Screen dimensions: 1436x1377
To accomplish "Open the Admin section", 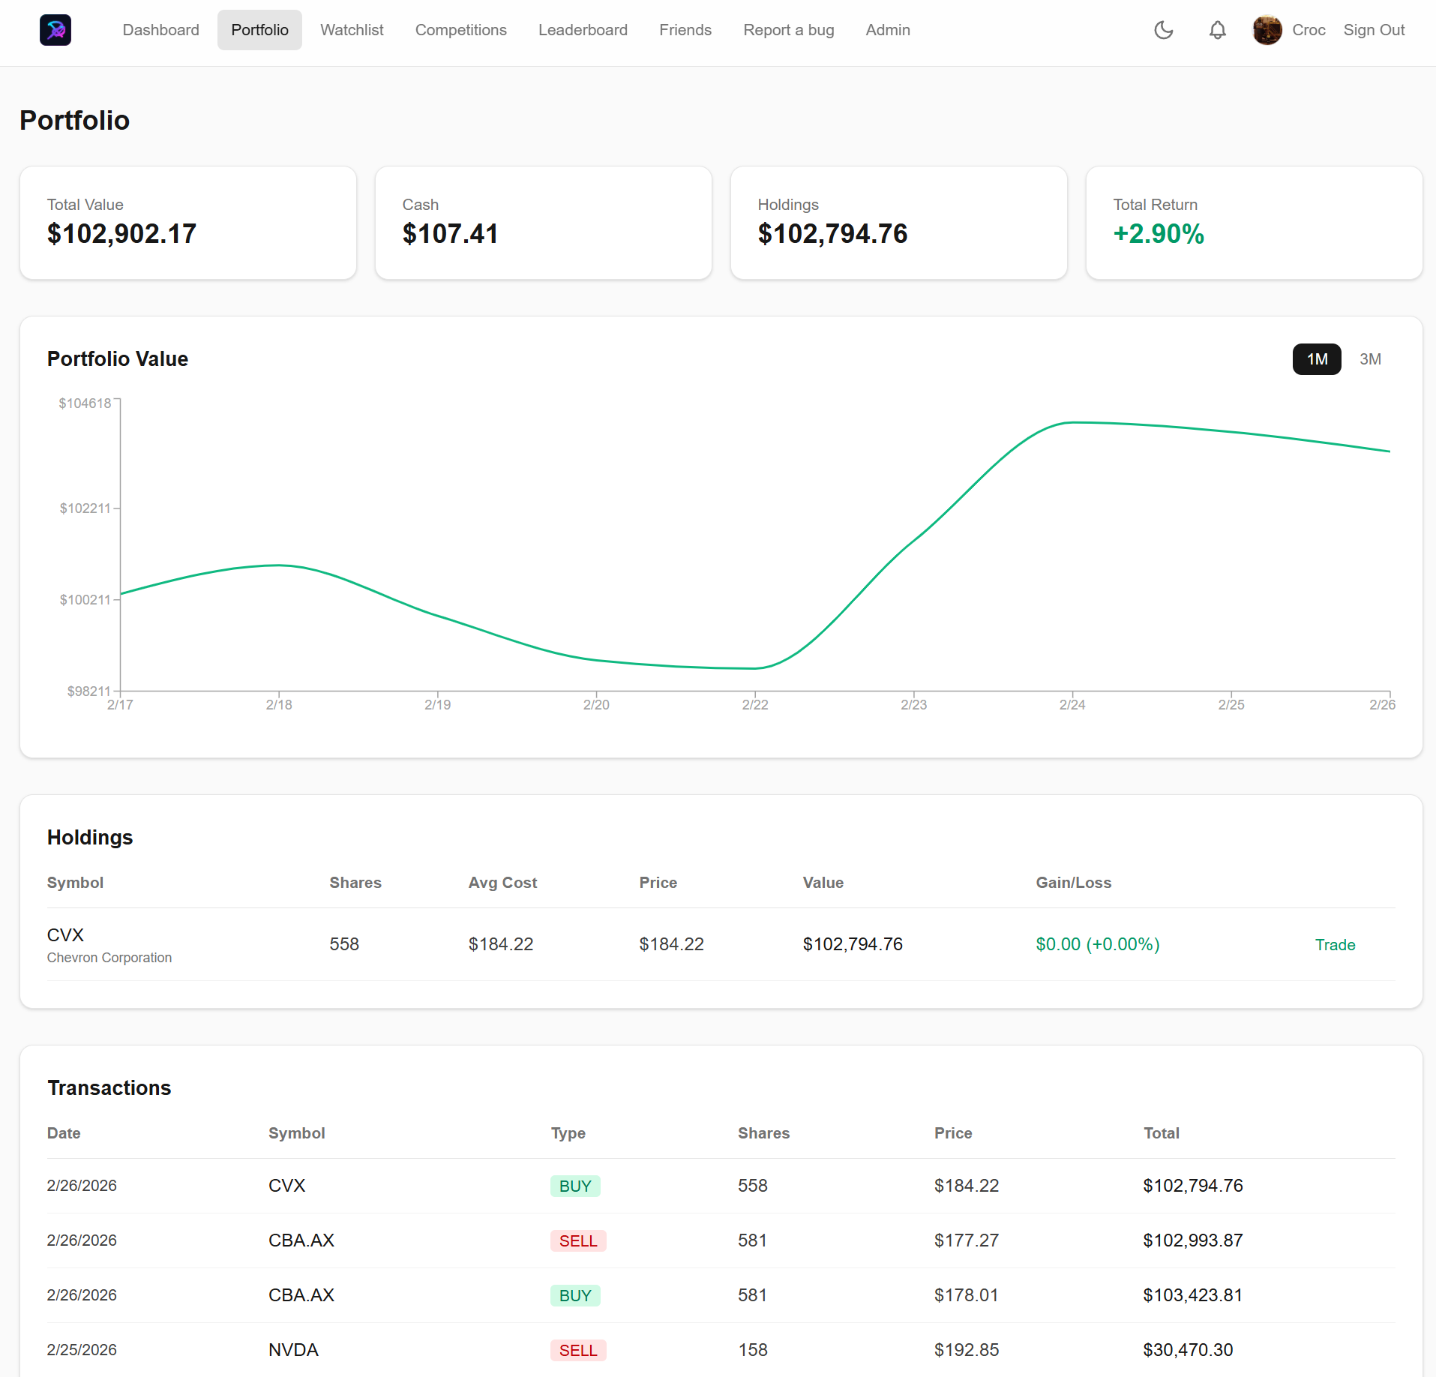I will tap(887, 30).
